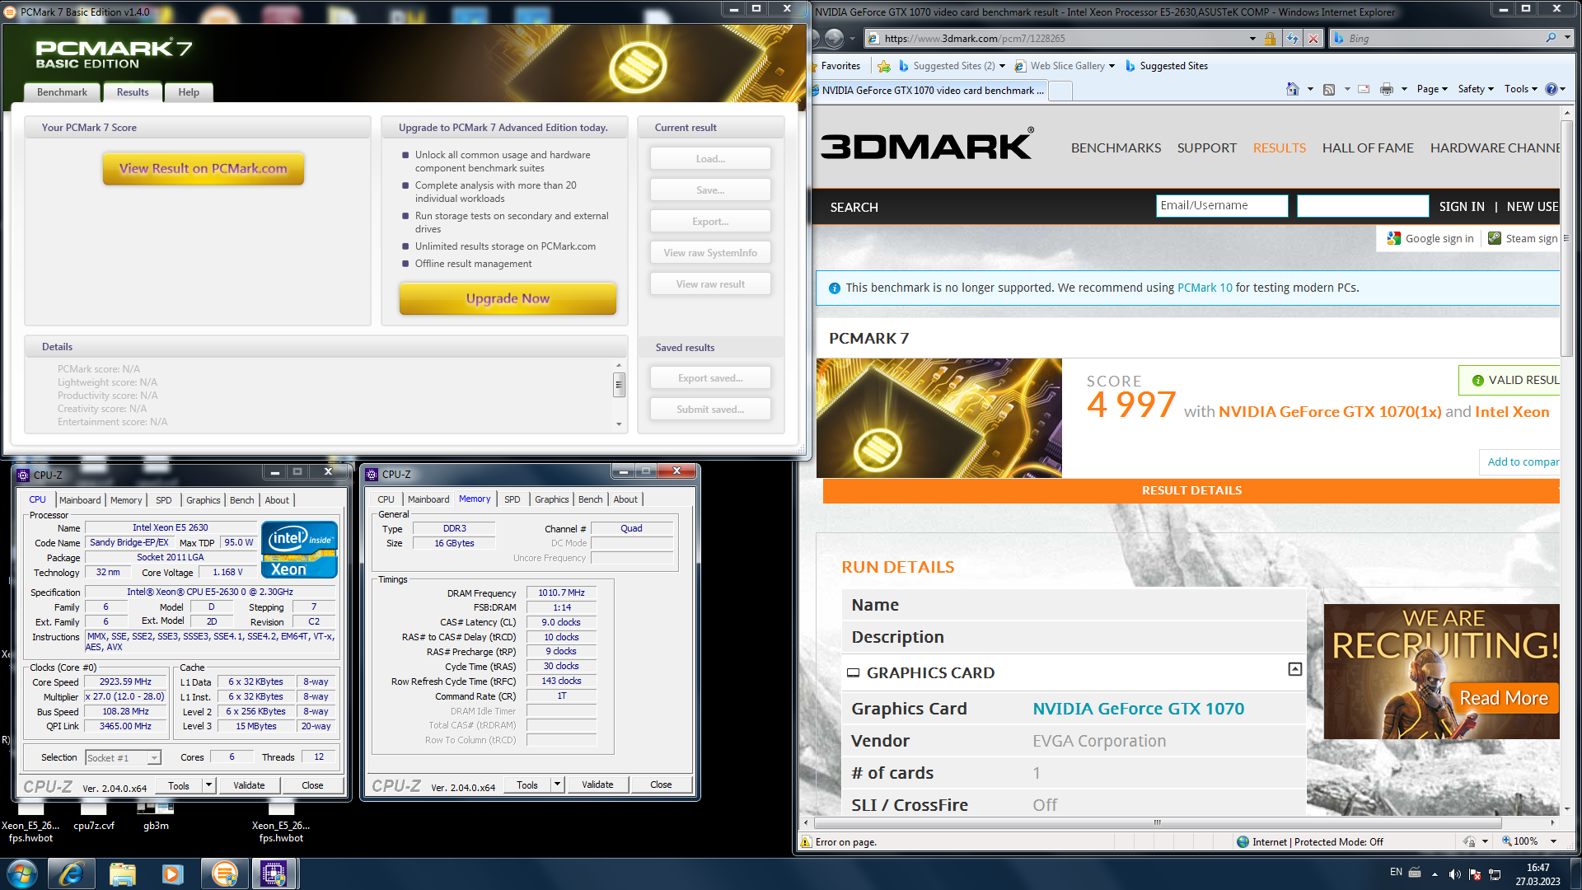
Task: Click the printer icon in IE toolbar
Action: pos(1387,89)
